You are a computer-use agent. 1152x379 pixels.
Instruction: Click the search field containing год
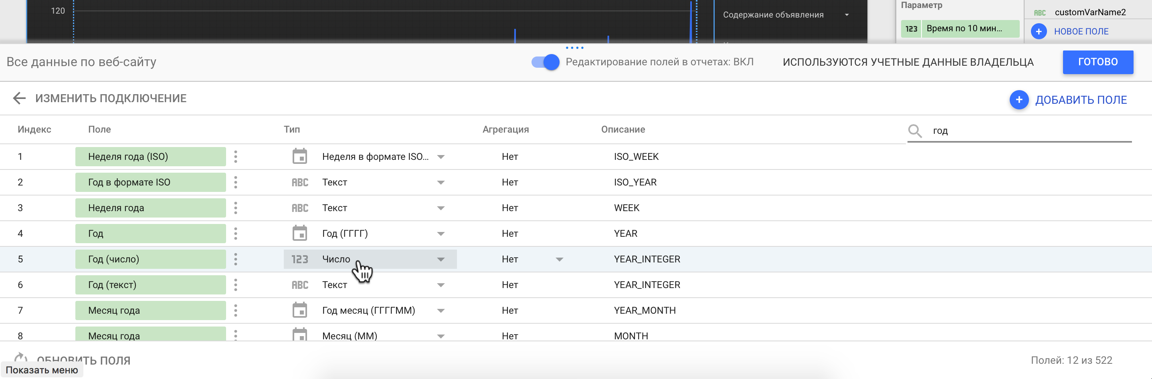click(x=1029, y=131)
